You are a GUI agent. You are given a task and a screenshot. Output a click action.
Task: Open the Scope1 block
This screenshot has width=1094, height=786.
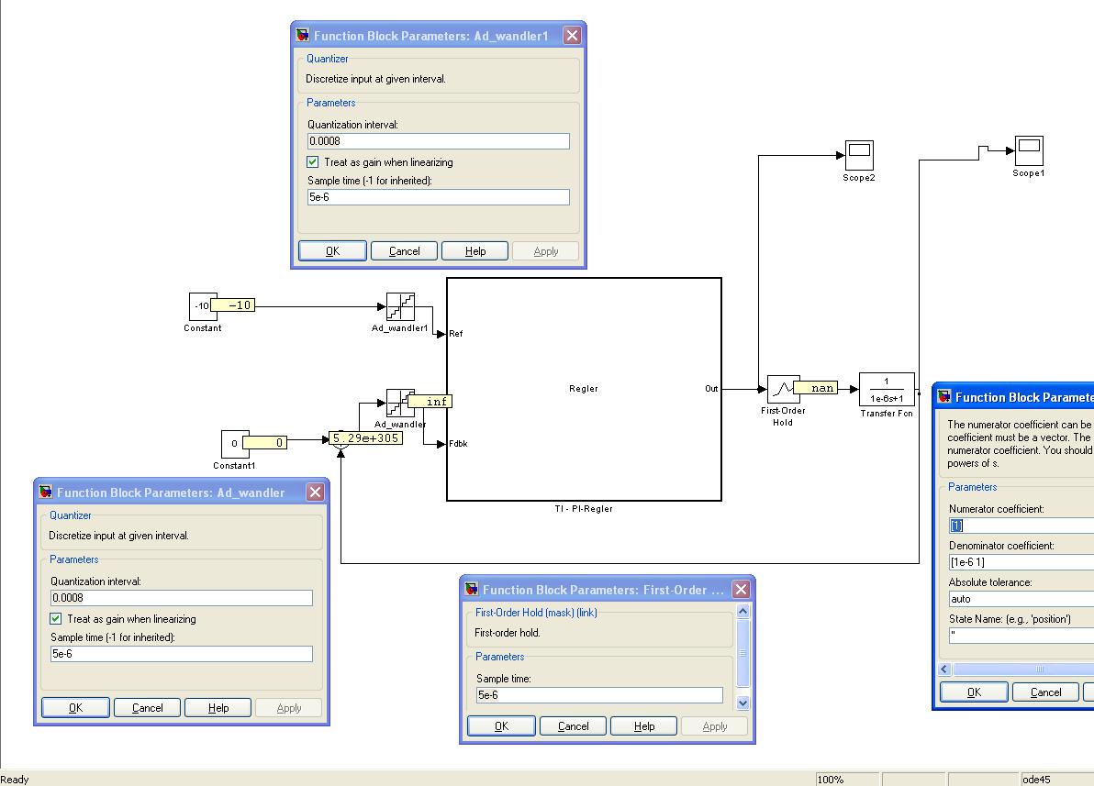coord(1028,150)
